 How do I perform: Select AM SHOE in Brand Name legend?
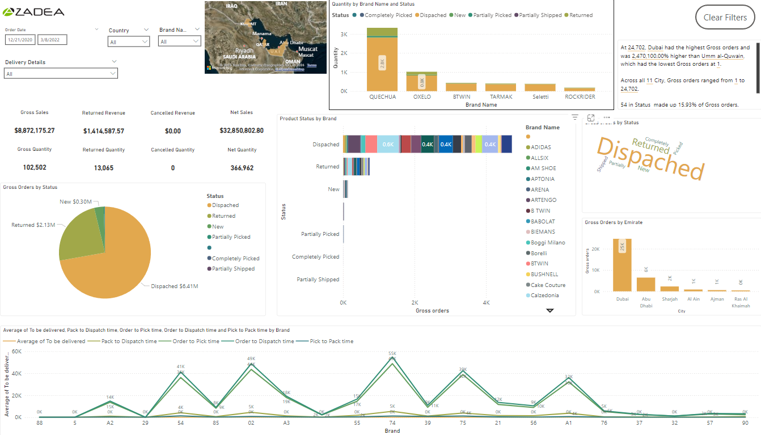[x=540, y=168]
